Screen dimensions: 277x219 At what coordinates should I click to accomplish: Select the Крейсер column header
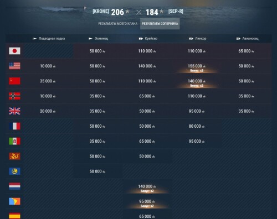coord(148,39)
